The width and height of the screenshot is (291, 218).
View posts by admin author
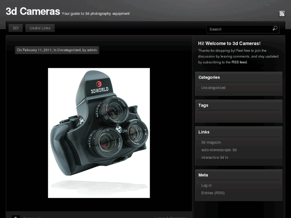click(x=92, y=50)
